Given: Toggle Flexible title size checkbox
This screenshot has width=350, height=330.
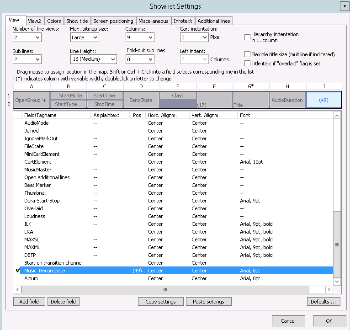Looking at the screenshot, I should 248,54.
